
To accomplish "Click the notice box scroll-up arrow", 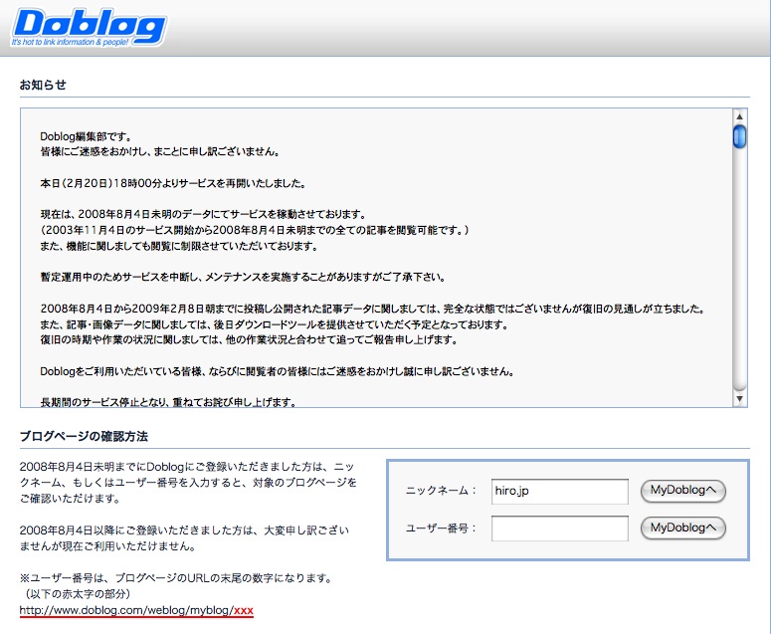I will 739,116.
